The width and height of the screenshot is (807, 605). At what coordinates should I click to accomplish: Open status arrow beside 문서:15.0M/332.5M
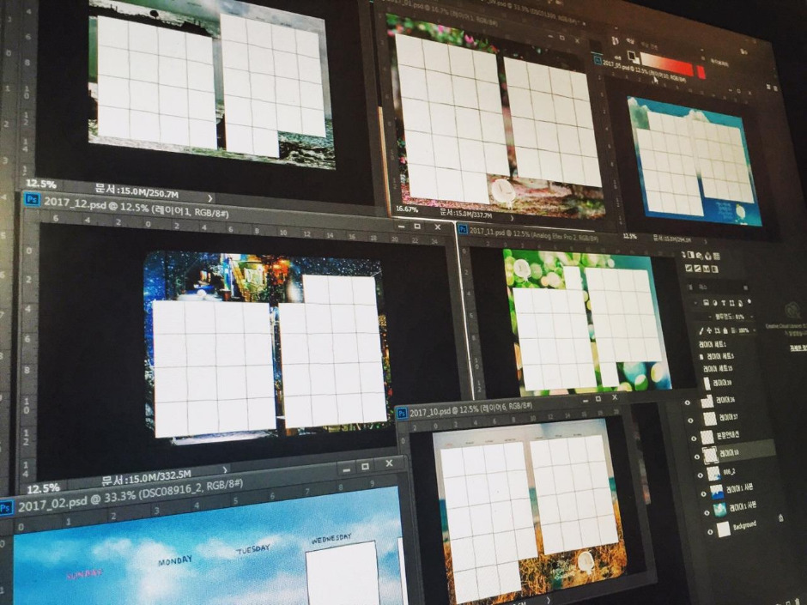(x=225, y=469)
